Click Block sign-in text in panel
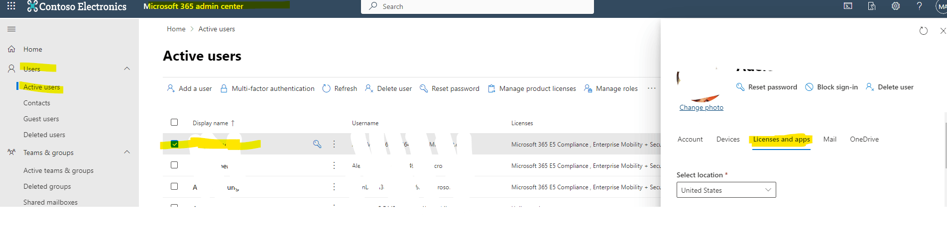The image size is (947, 229). click(x=837, y=87)
